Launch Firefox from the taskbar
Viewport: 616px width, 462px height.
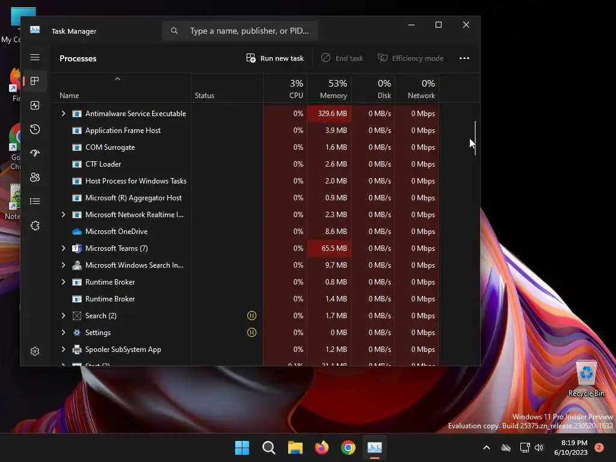coord(322,448)
